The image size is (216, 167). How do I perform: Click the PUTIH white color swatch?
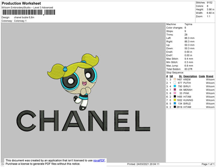(175, 83)
